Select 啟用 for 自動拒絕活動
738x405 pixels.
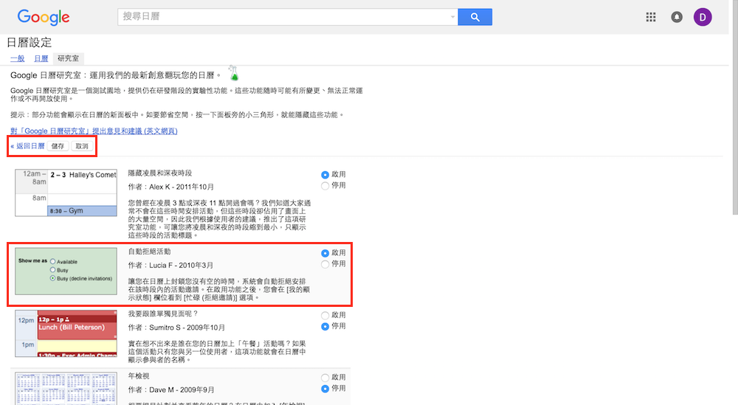click(x=325, y=253)
